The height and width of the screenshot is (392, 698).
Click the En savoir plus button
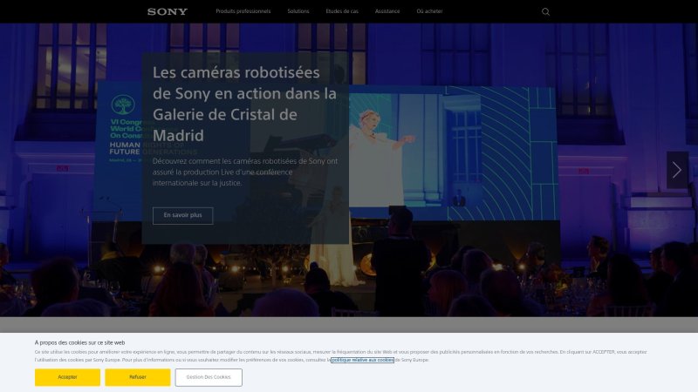coord(182,215)
